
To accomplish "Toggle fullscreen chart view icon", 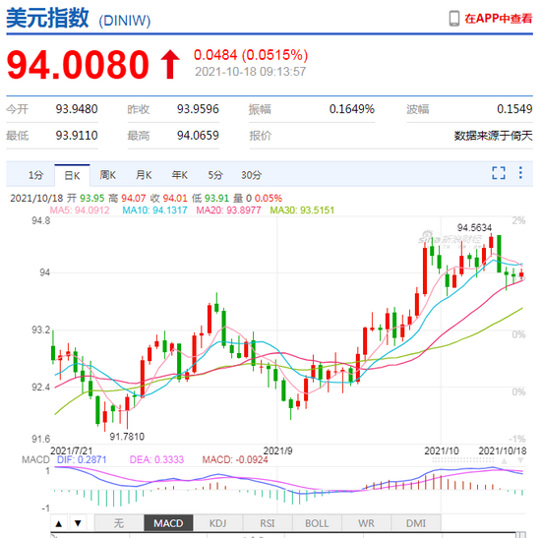I will (x=499, y=173).
